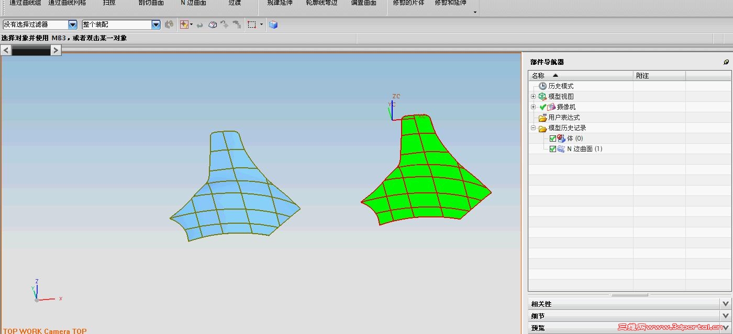The height and width of the screenshot is (334, 733).
Task: Expand the 模型视图 tree node
Action: coord(534,96)
